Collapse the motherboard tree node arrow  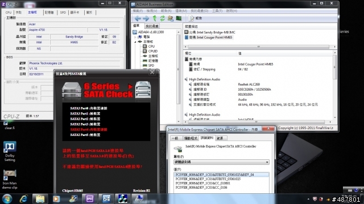pos(135,42)
